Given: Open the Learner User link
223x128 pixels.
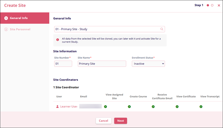Looking at the screenshot, I should pyautogui.click(x=69, y=106).
